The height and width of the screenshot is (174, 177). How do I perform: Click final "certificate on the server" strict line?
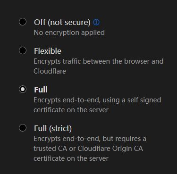[x=71, y=158]
